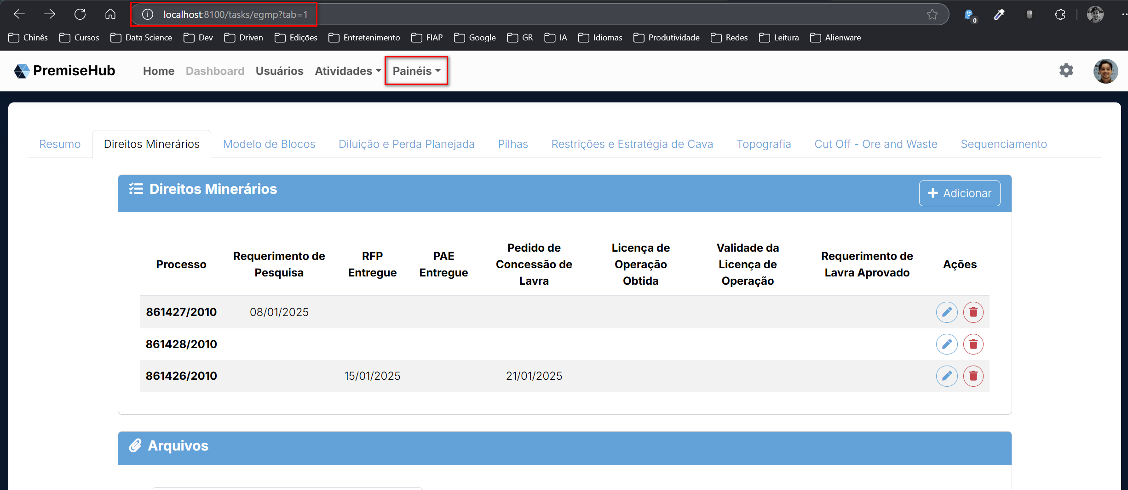Open the Cursos bookmarks folder

pos(79,38)
